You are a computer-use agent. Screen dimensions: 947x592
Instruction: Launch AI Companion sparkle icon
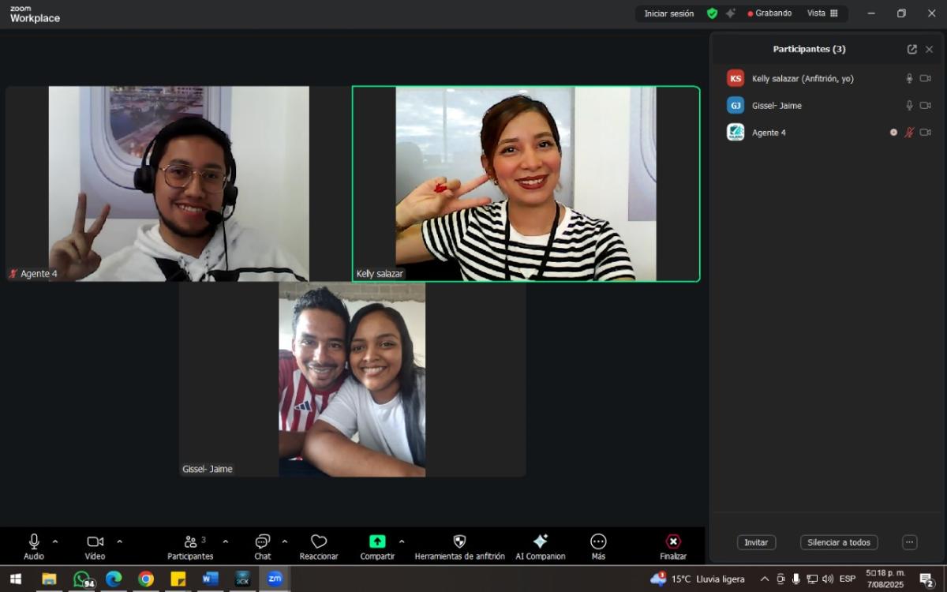541,541
